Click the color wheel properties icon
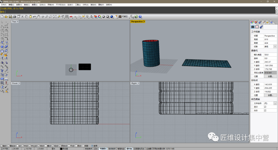The height and width of the screenshot is (150, 278). point(99,17)
